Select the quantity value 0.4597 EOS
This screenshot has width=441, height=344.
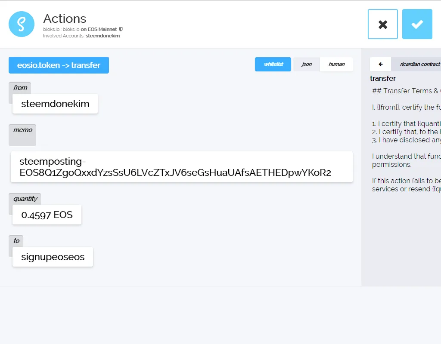pos(47,215)
